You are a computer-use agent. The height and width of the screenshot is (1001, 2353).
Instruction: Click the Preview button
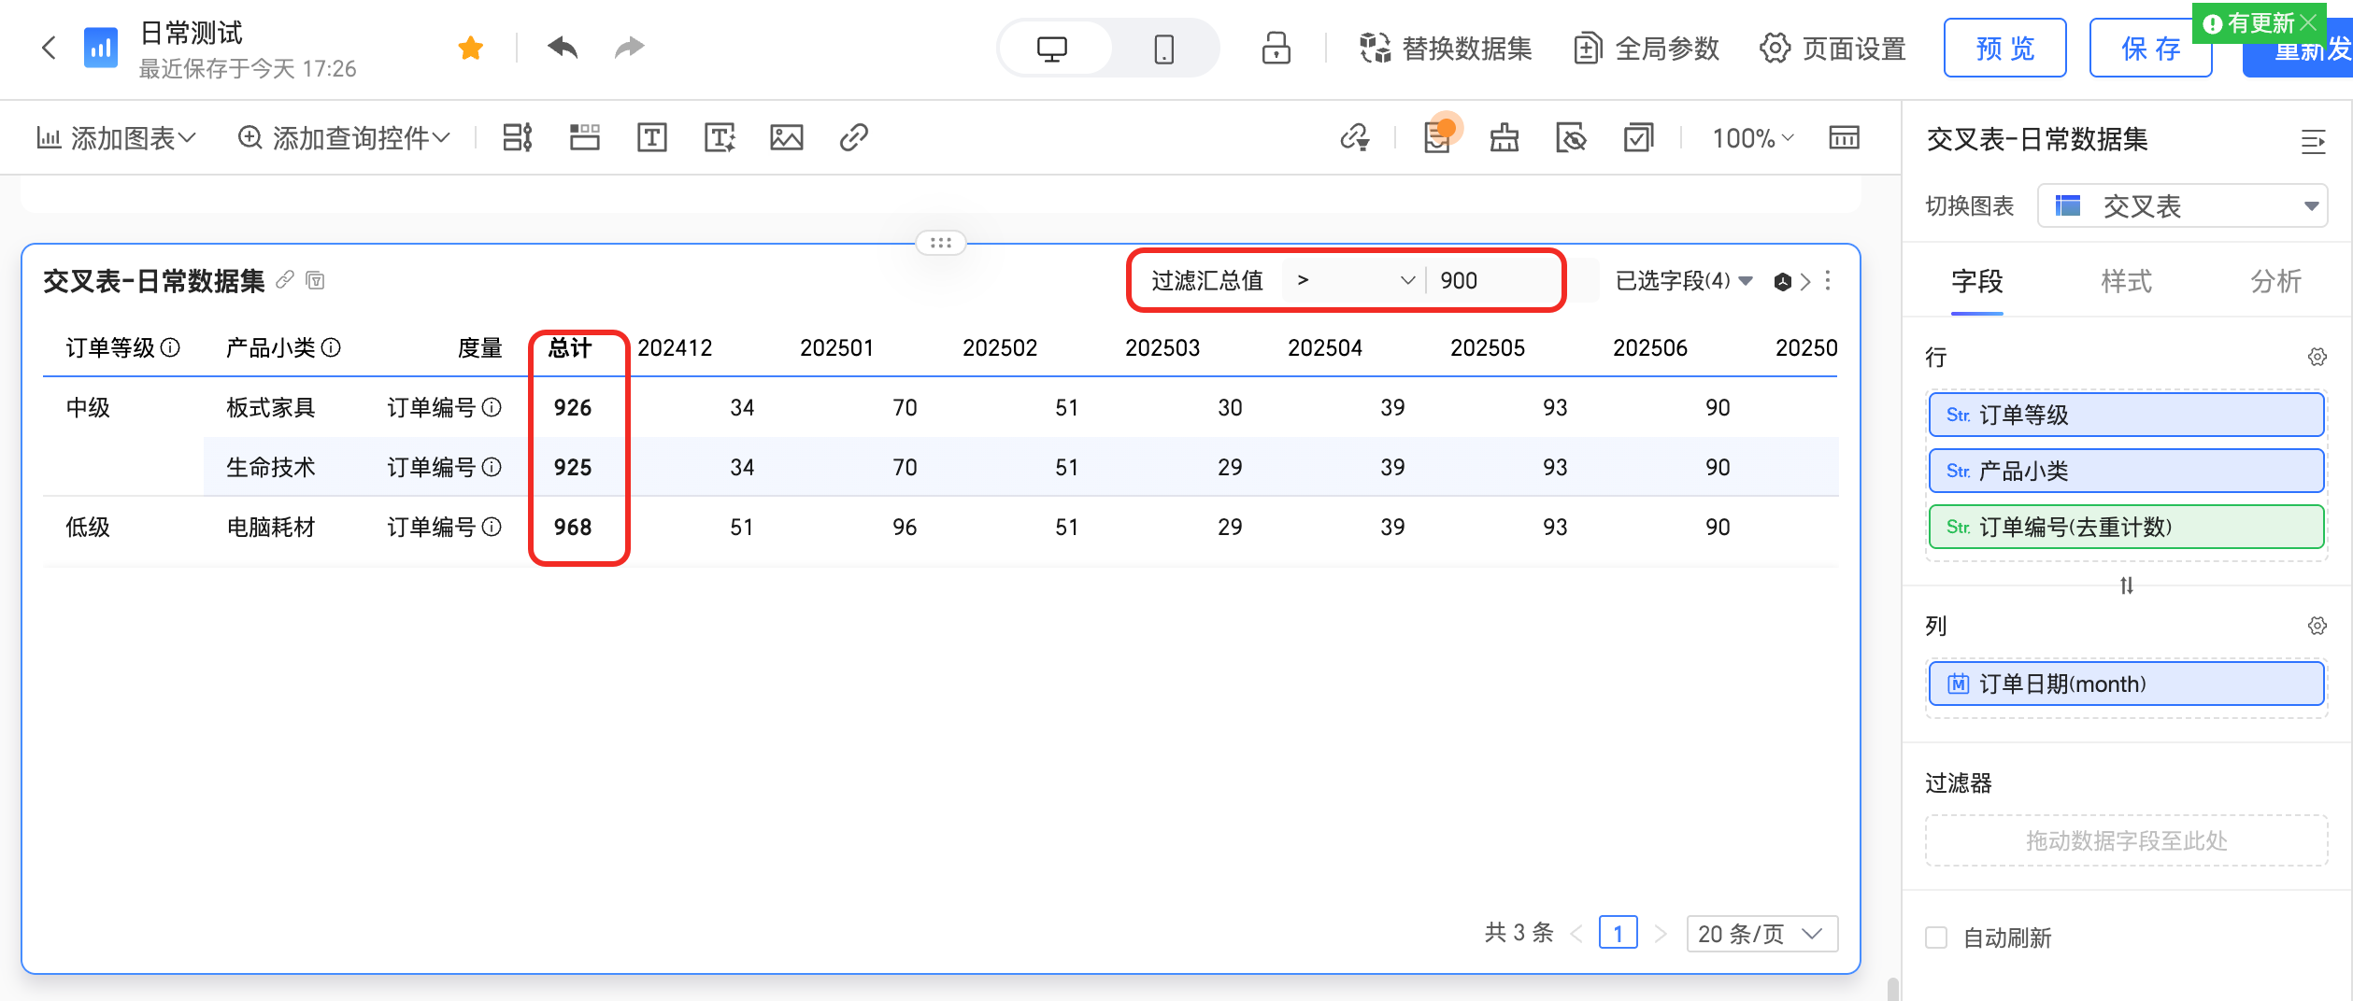2004,49
